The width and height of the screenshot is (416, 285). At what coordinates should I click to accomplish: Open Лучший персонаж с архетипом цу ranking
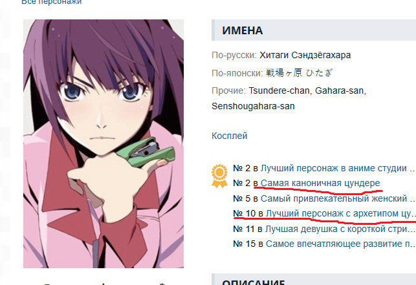coord(341,213)
